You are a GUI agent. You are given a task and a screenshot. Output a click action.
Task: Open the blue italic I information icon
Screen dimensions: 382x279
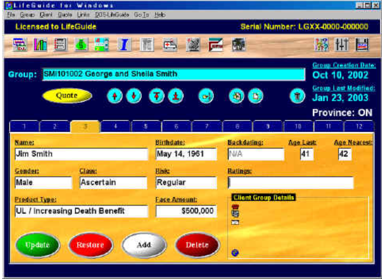pos(125,44)
